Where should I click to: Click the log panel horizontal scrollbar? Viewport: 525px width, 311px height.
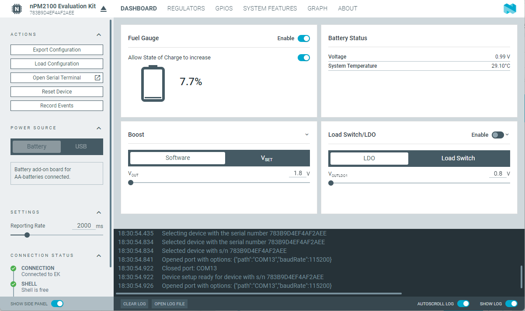pyautogui.click(x=258, y=294)
